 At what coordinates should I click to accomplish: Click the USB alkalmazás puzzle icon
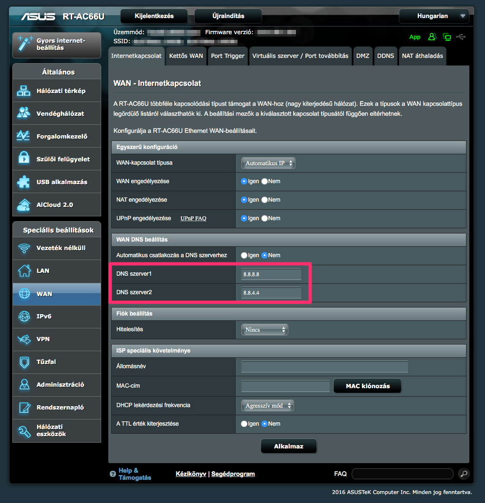[x=24, y=182]
